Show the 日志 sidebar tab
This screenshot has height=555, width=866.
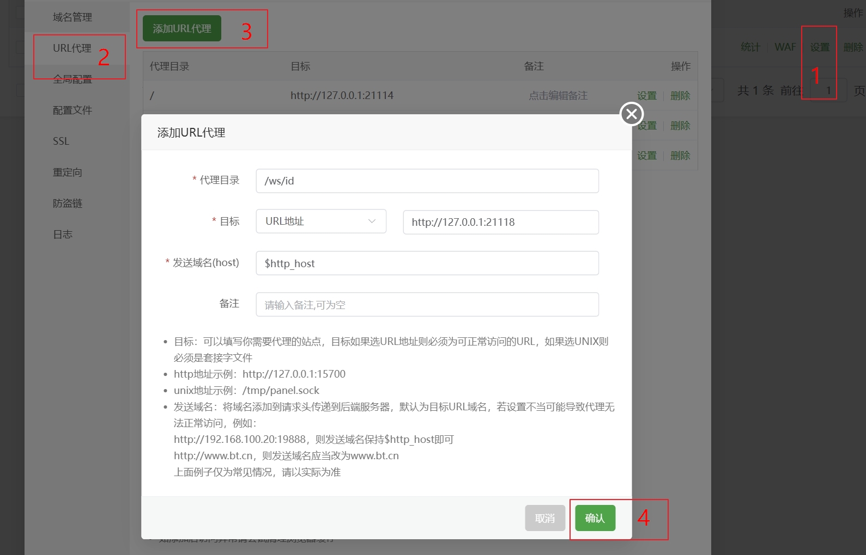(63, 235)
